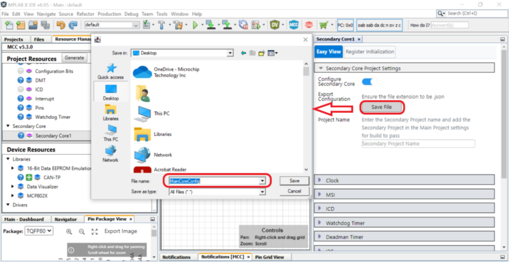
Task: Expand the Data Visualizer tree node
Action: pyautogui.click(x=12, y=187)
